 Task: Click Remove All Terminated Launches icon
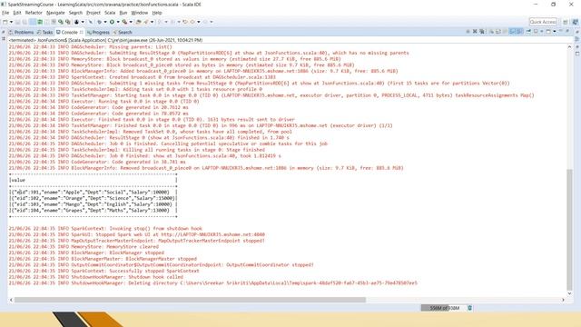point(482,32)
